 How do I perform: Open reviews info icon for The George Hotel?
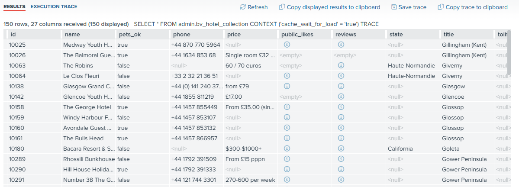[341, 107]
